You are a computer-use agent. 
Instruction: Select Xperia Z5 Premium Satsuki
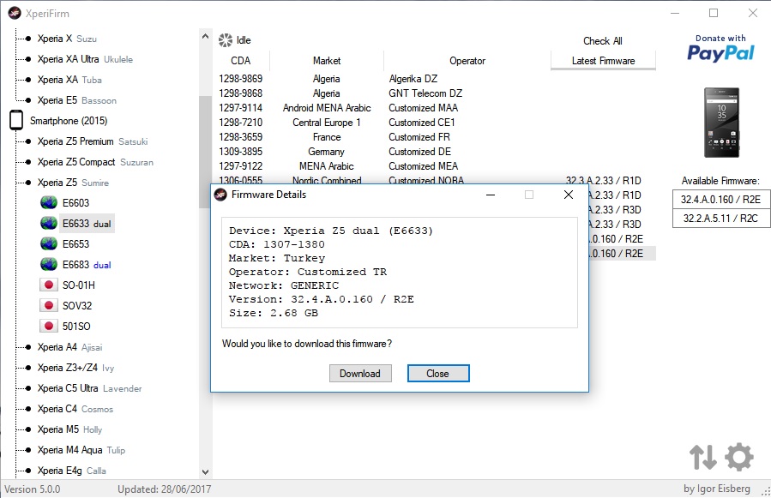pos(93,141)
